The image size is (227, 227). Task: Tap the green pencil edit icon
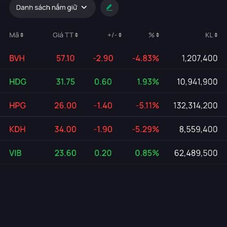pos(109,8)
